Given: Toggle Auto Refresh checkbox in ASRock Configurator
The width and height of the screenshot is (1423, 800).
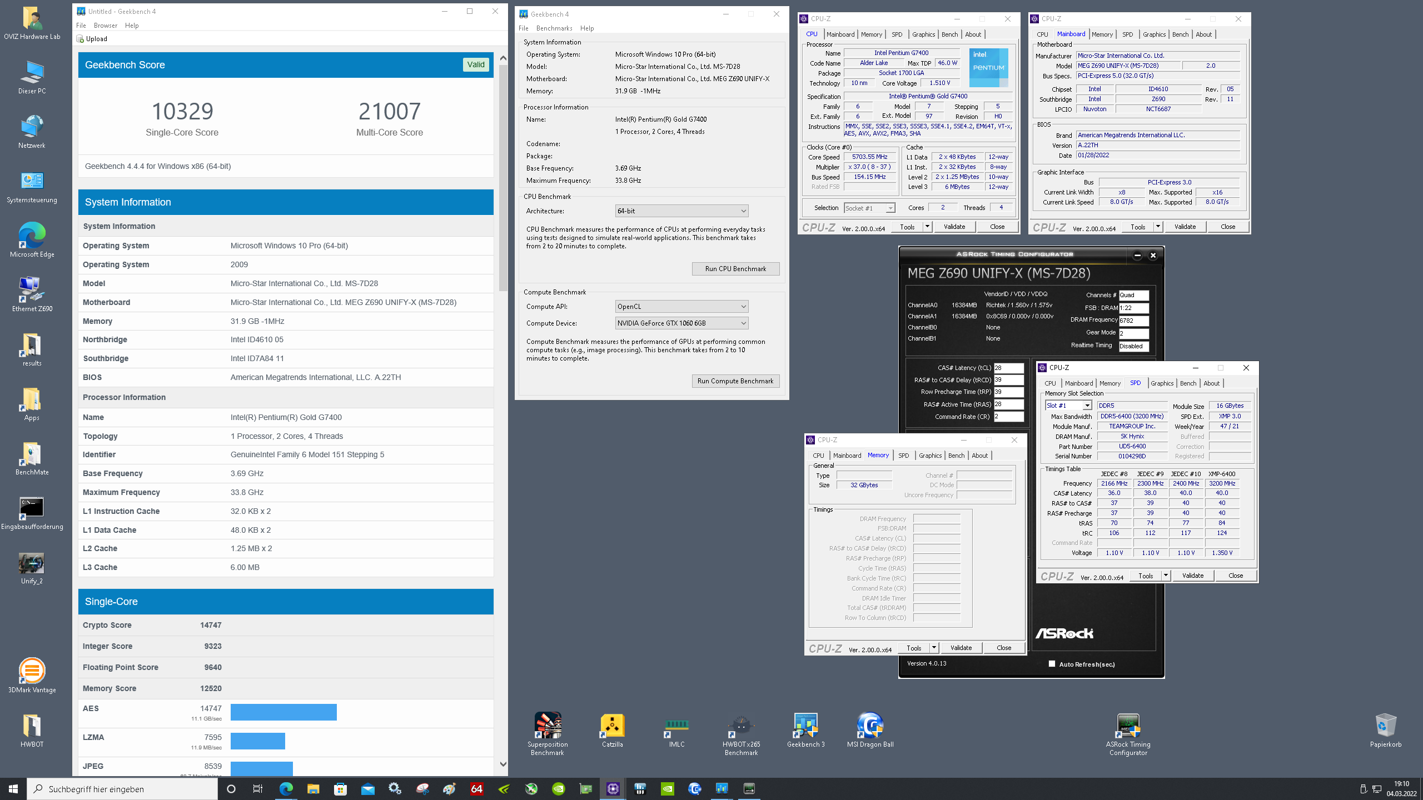Looking at the screenshot, I should pyautogui.click(x=1052, y=664).
